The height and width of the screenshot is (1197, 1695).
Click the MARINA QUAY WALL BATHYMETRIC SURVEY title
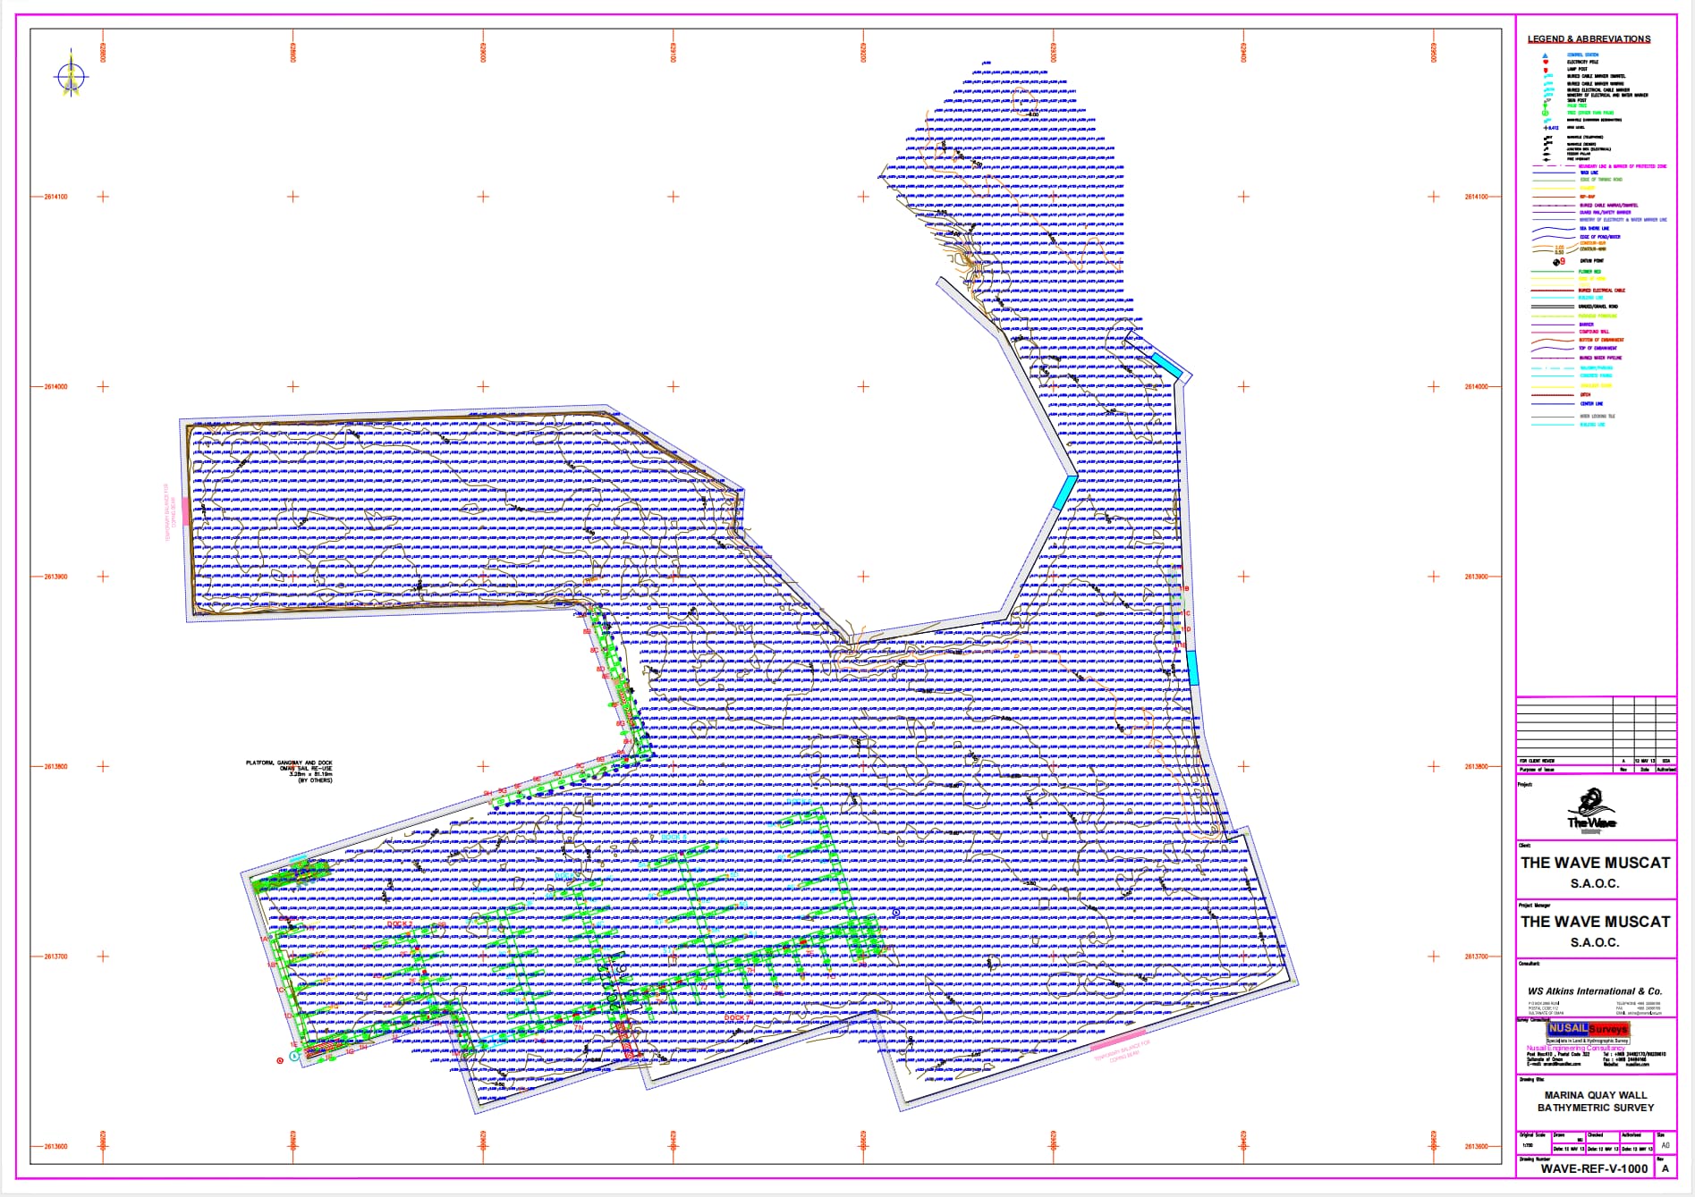coord(1596,1101)
